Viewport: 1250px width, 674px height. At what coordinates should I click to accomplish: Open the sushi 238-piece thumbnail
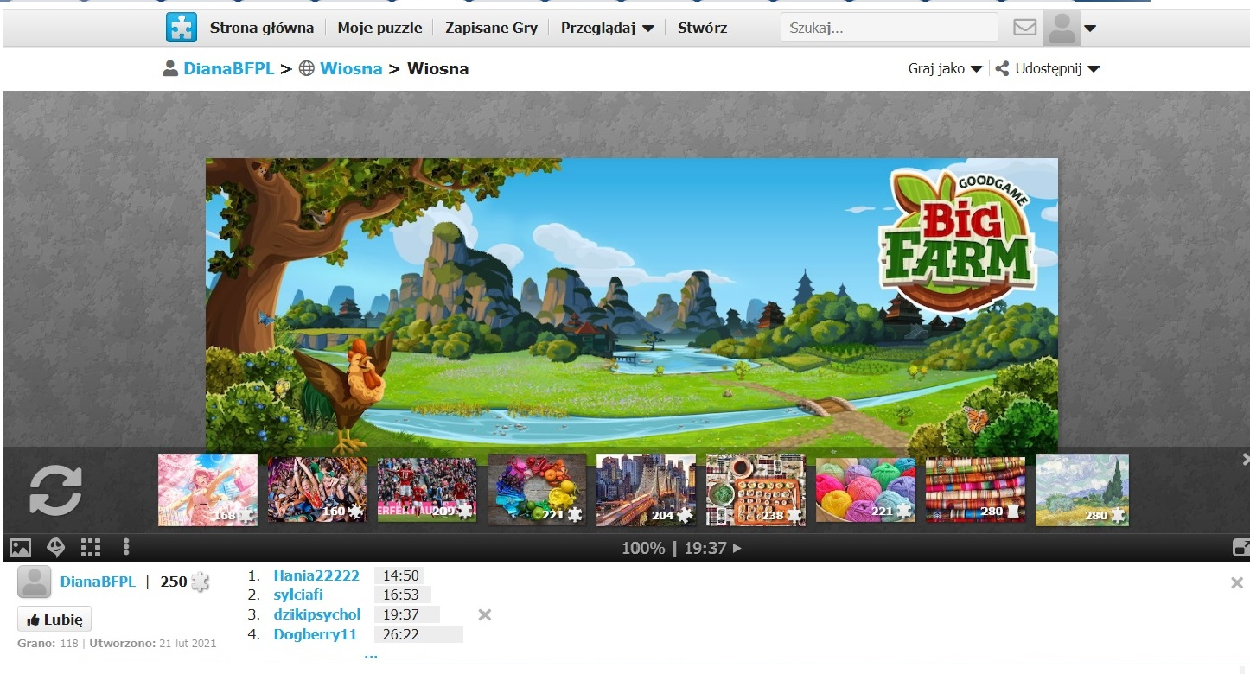pyautogui.click(x=756, y=490)
